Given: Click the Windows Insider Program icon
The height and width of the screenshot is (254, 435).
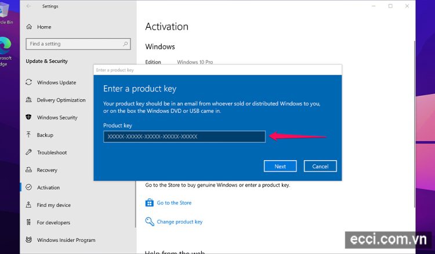Looking at the screenshot, I should coord(28,240).
